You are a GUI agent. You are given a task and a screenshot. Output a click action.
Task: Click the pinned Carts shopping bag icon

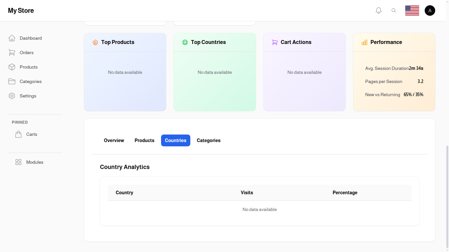[18, 134]
